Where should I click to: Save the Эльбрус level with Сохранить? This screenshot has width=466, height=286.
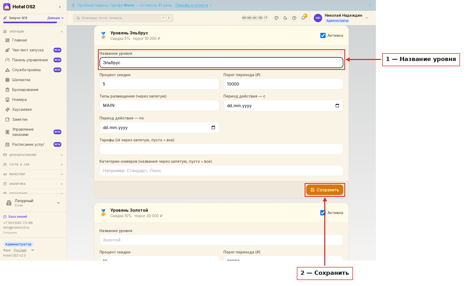coord(325,190)
